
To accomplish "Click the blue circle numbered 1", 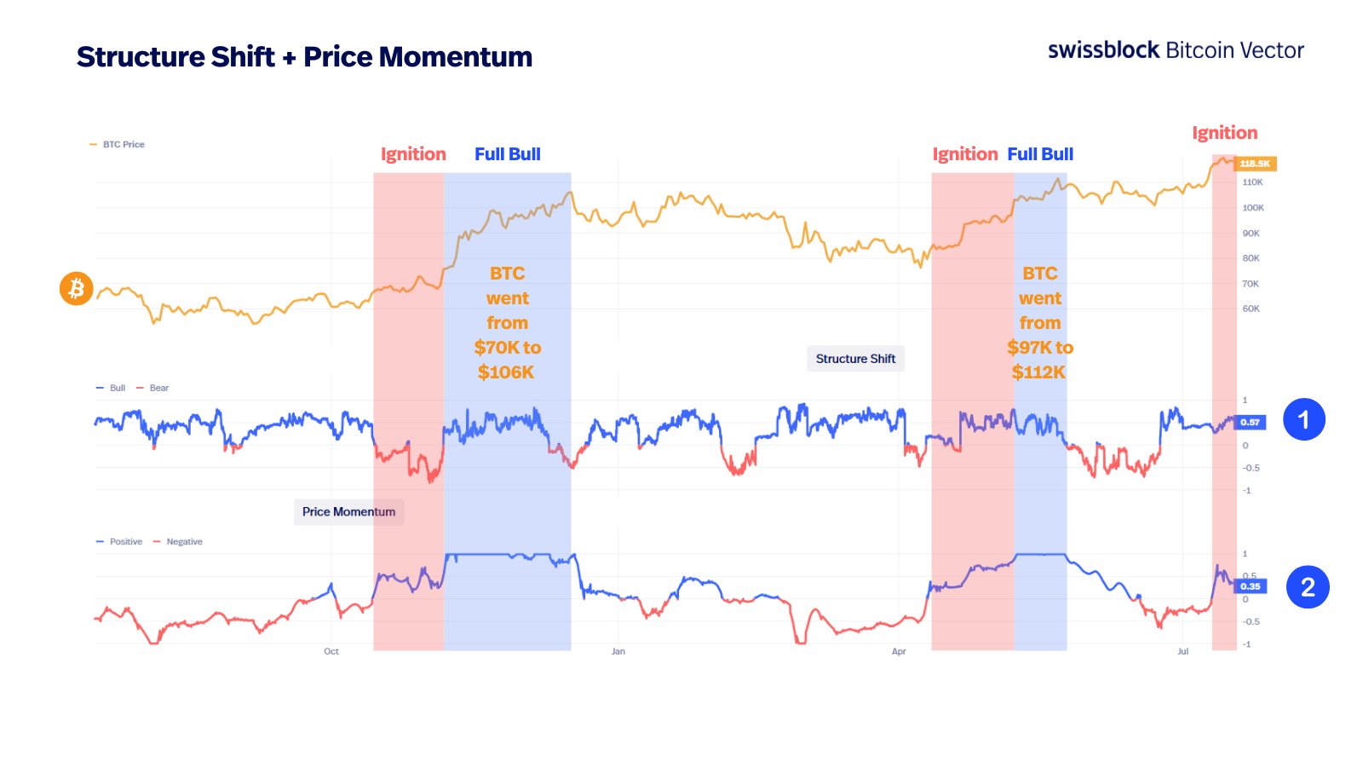I will tap(1303, 419).
